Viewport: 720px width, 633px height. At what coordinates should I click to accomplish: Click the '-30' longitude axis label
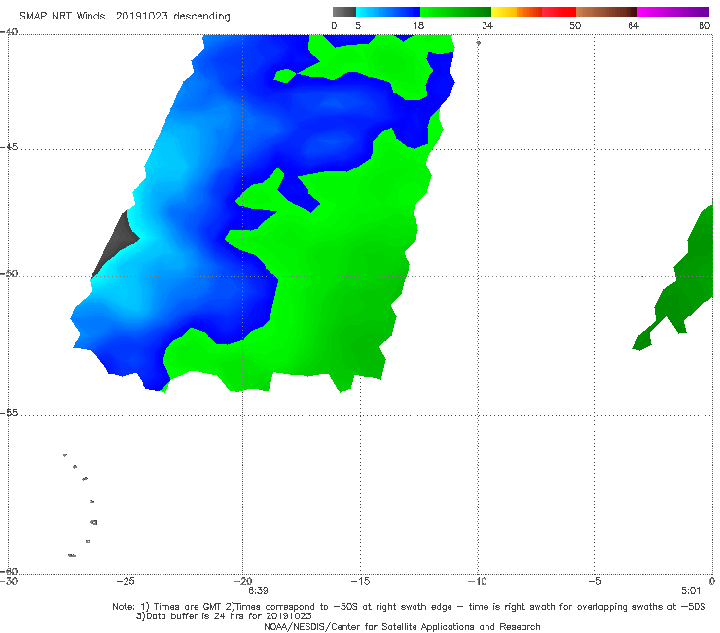[9, 581]
